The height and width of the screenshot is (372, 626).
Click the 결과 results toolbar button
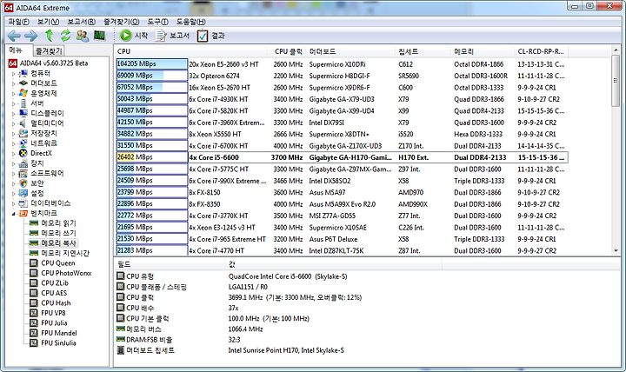tap(210, 36)
